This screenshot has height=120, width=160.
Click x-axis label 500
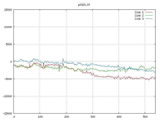tap(145, 117)
